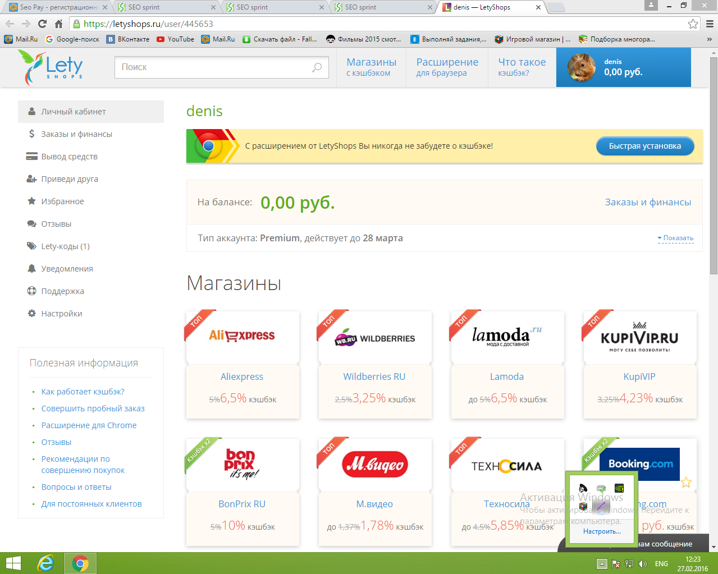Click new tab button in Chrome

(556, 7)
